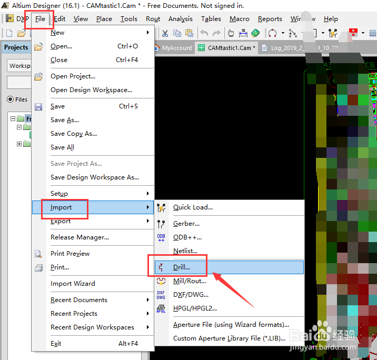377x360 pixels.
Task: Click the Print Preview magnifier icon
Action: [x=38, y=254]
